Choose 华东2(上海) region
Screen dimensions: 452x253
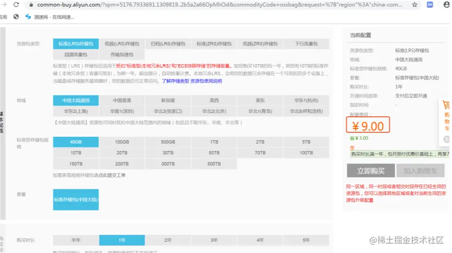(x=76, y=111)
